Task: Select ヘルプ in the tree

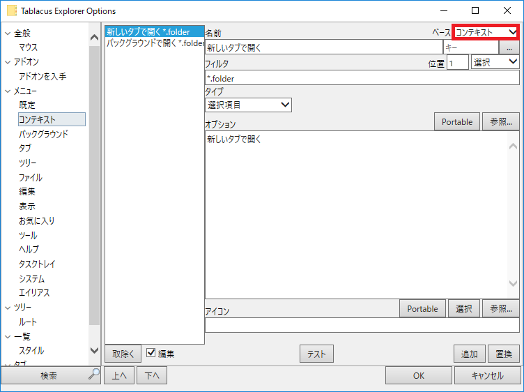Action: click(29, 249)
